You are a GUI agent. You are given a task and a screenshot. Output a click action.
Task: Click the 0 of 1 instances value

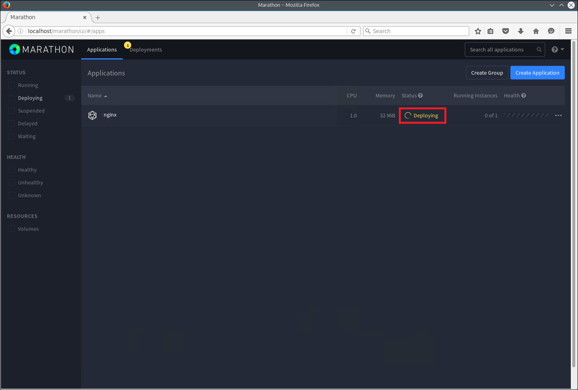pos(491,116)
